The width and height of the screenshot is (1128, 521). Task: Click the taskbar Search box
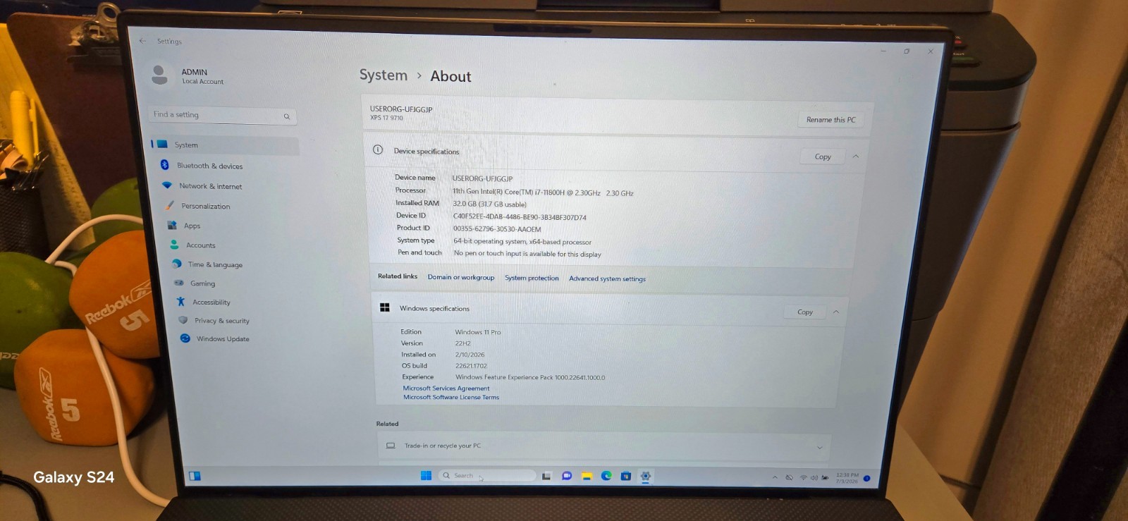486,475
